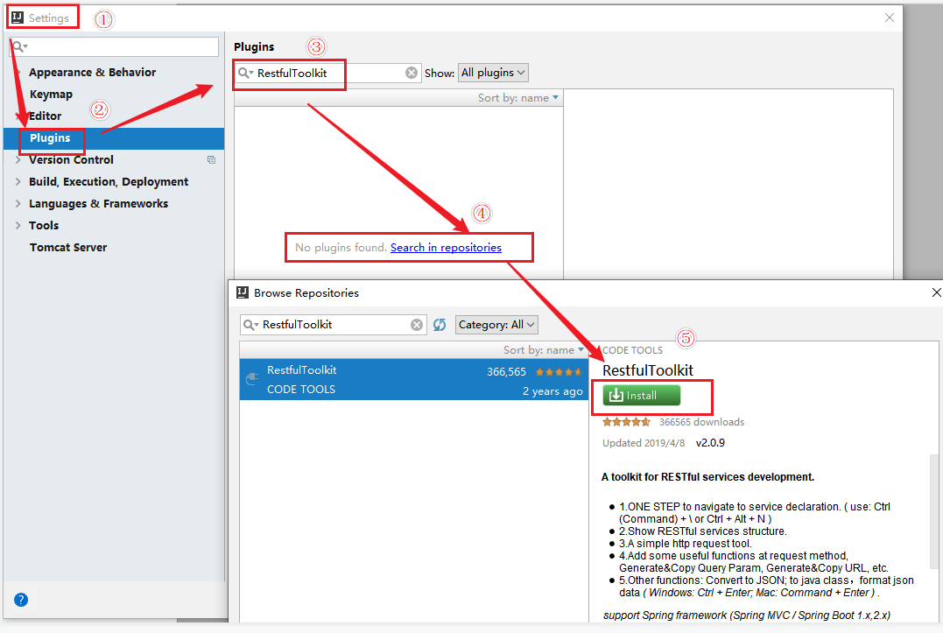
Task: Click the 366,565 count in plugin row
Action: coord(506,372)
